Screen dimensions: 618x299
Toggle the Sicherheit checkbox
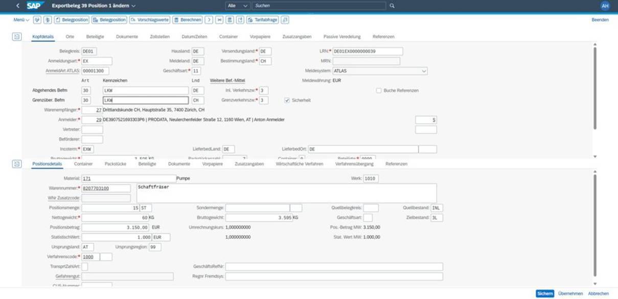[x=287, y=100]
